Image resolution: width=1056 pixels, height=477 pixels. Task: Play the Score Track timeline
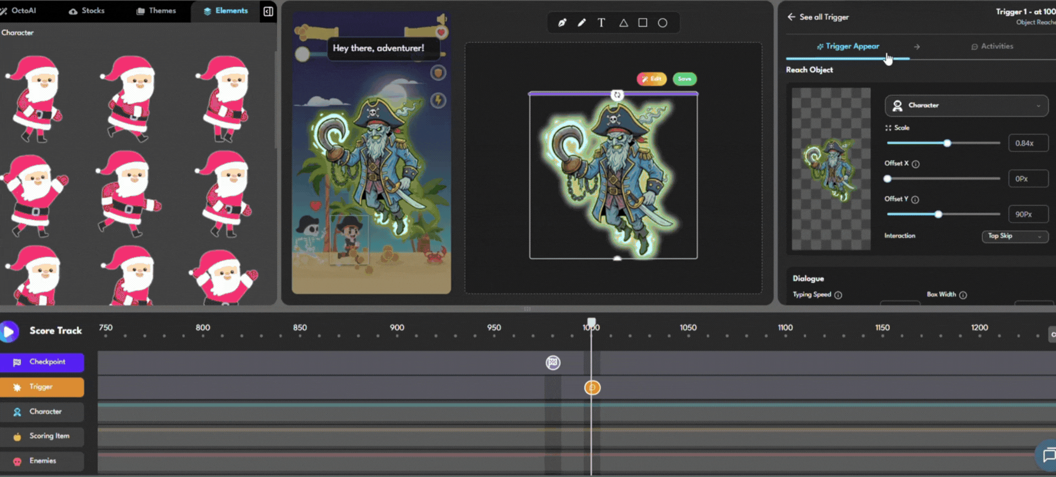pos(9,331)
